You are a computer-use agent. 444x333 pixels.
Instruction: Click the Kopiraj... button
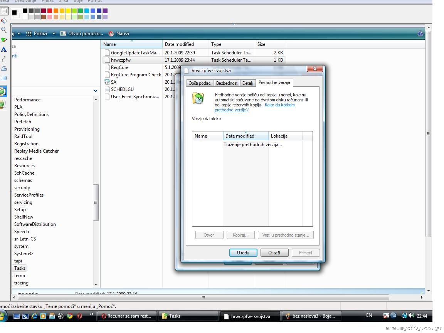(x=240, y=235)
